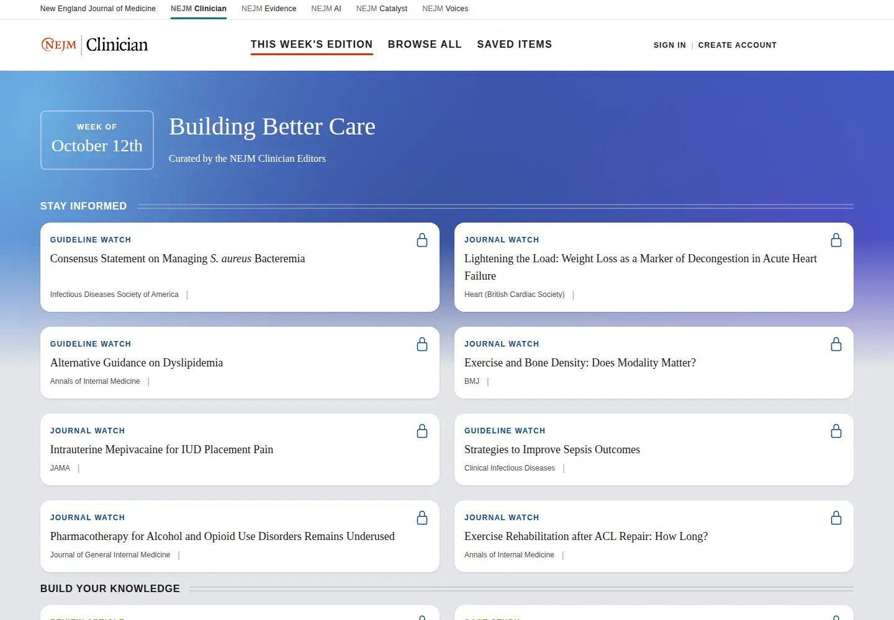Viewport: 894px width, 620px height.
Task: Click Stay Informed section heading
Action: tap(83, 206)
